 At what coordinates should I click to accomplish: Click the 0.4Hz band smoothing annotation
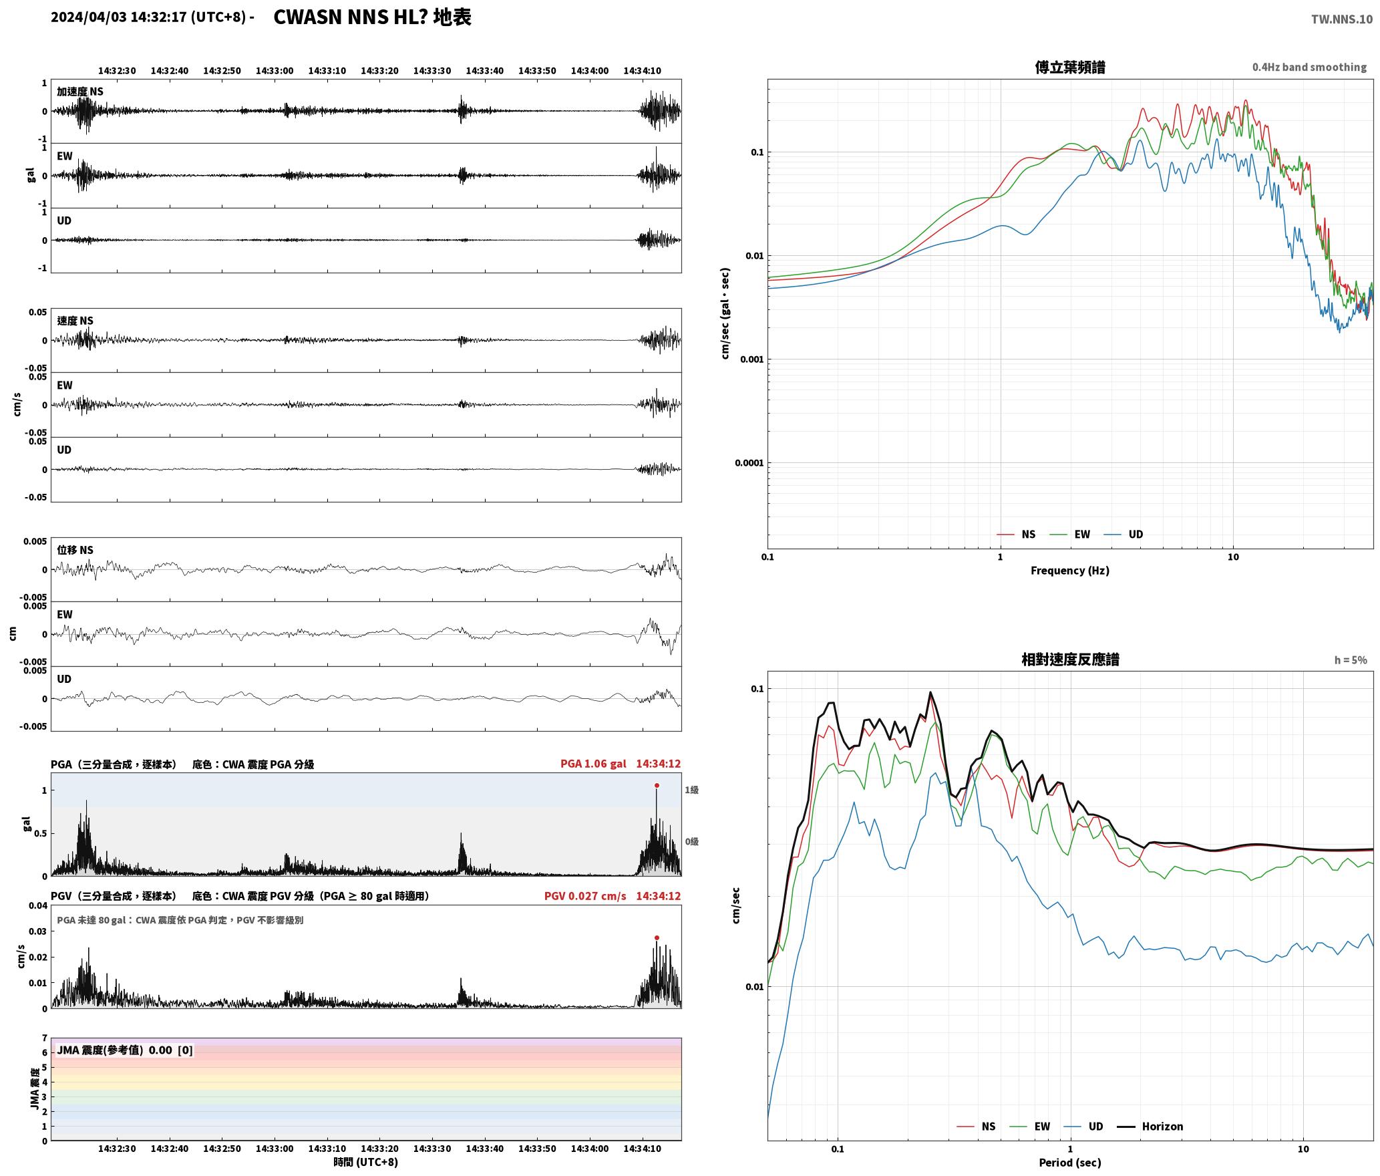(x=1309, y=67)
